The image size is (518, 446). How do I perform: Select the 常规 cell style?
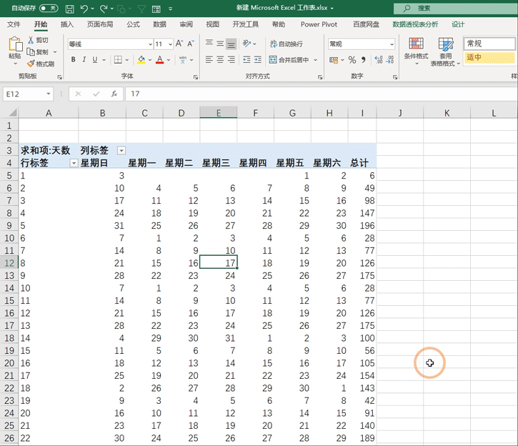(x=489, y=44)
